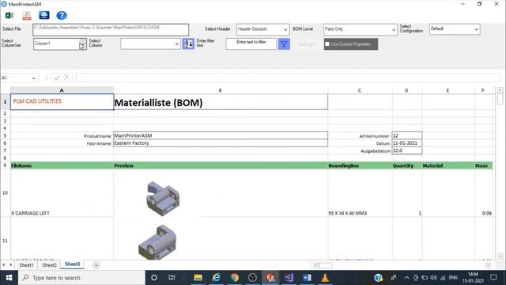Viewport: 506px width, 285px height.
Task: Click the Select File path field
Action: click(x=111, y=30)
